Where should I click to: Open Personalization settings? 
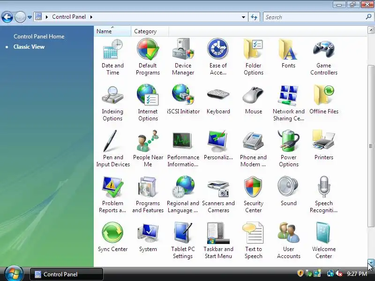218,146
